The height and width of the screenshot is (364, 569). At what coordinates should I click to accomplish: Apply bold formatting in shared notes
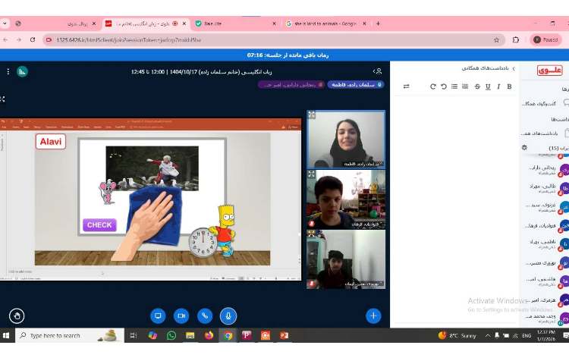(509, 86)
